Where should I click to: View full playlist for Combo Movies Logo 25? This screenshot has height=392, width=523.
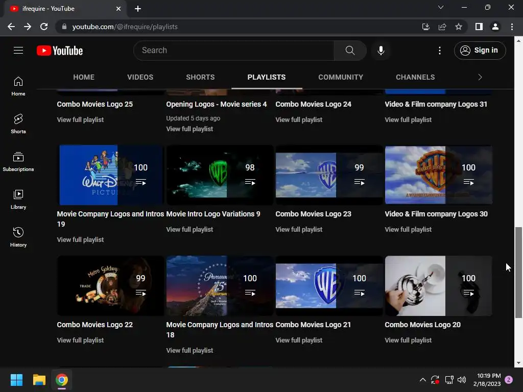coord(80,119)
